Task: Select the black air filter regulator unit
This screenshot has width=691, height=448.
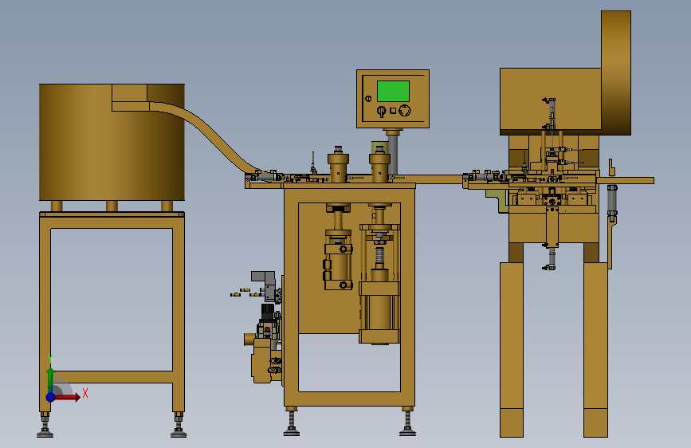Action: pos(268,312)
